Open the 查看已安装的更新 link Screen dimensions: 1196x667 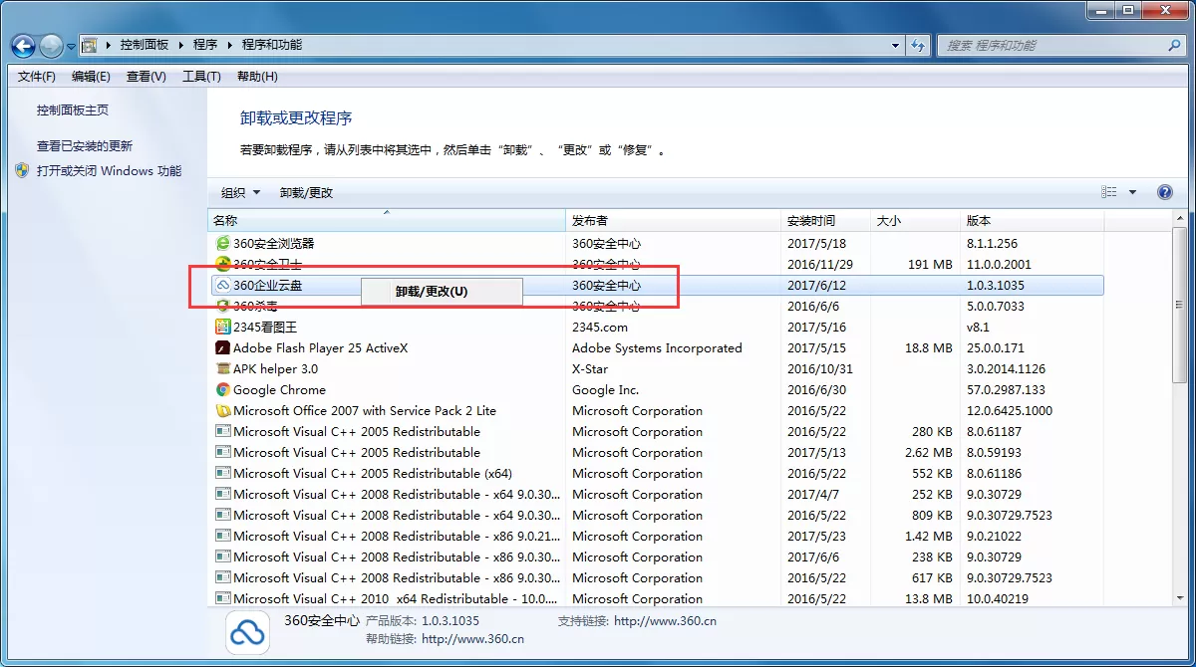85,145
